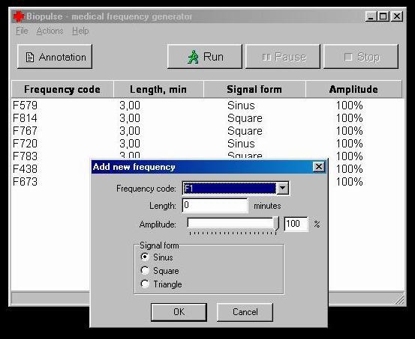Screen dimensions: 415x339
Task: Click the Signal form column header
Action: (254, 89)
